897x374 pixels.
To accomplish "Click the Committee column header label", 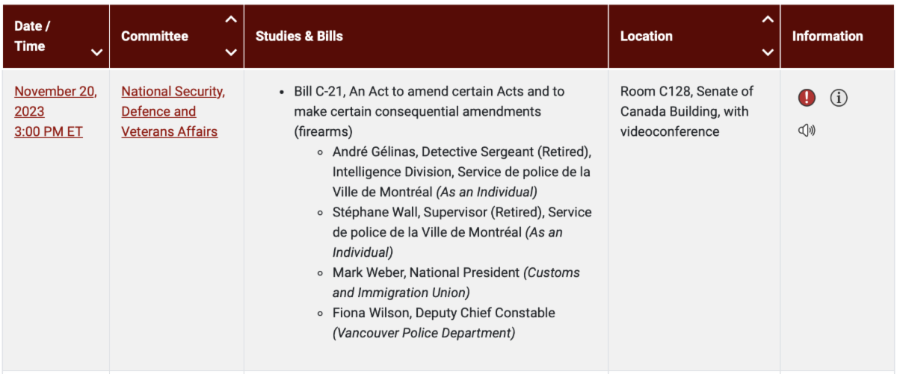I will point(155,36).
